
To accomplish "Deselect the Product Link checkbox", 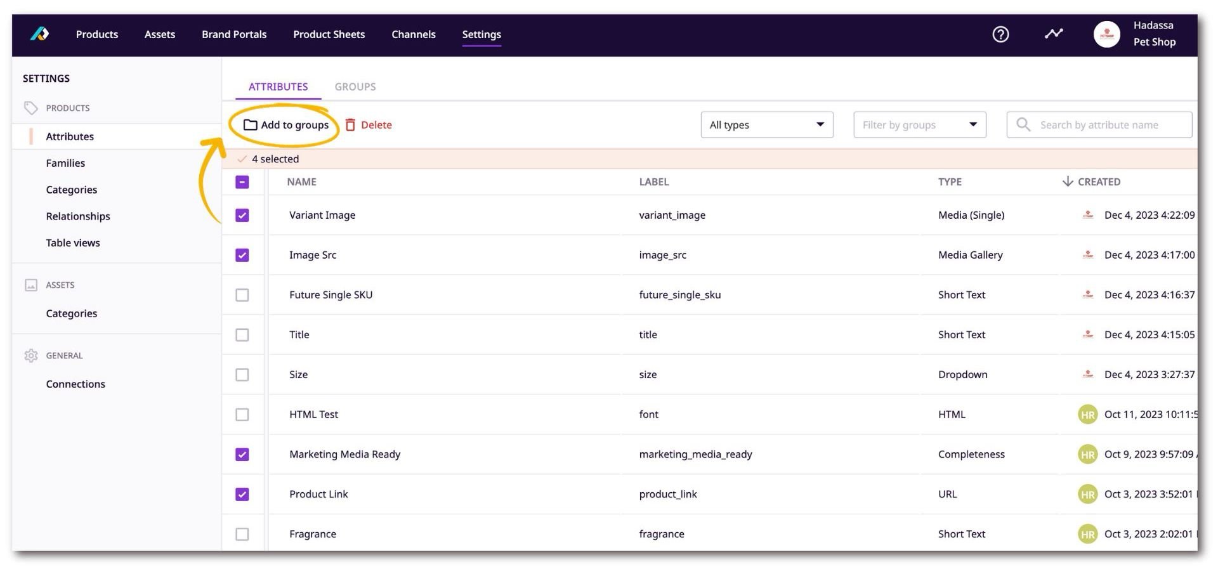I will click(x=242, y=494).
